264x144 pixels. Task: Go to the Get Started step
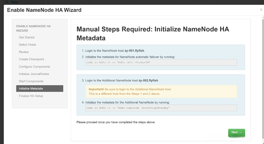[27, 37]
